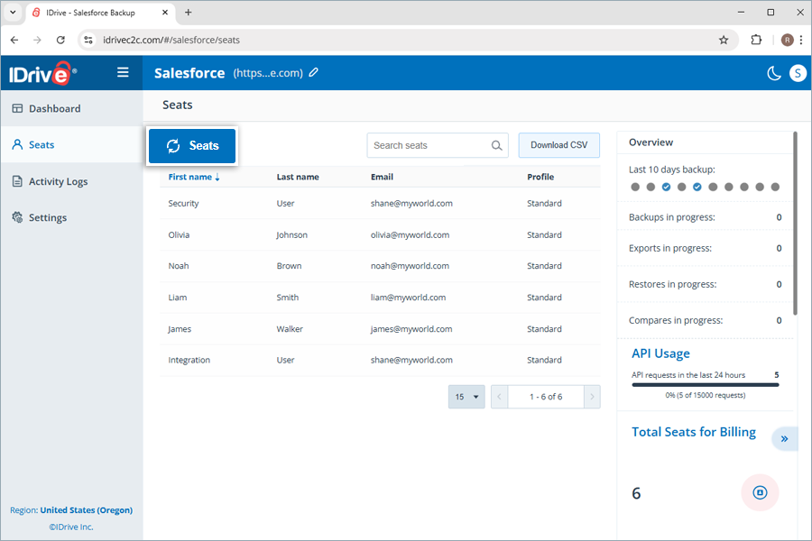This screenshot has width=812, height=541.
Task: Toggle dark mode moon icon
Action: 774,74
